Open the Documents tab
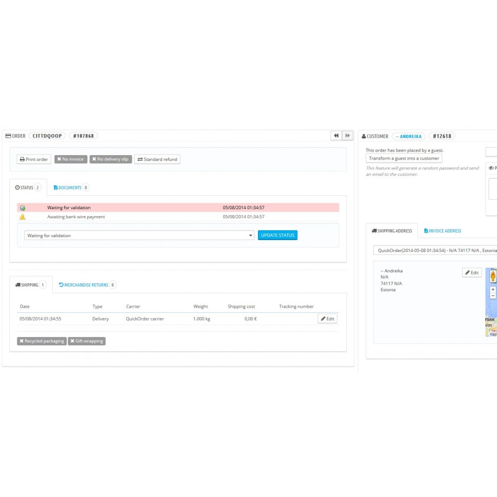This screenshot has height=497, width=497. point(71,188)
